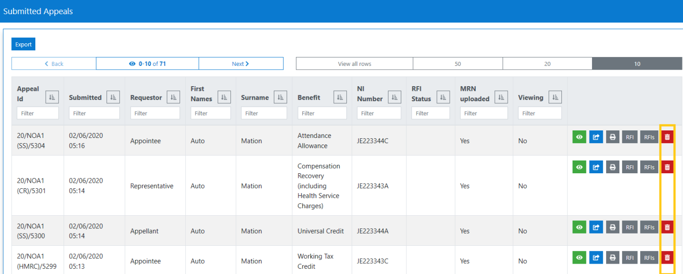Show 50 rows per page

458,64
